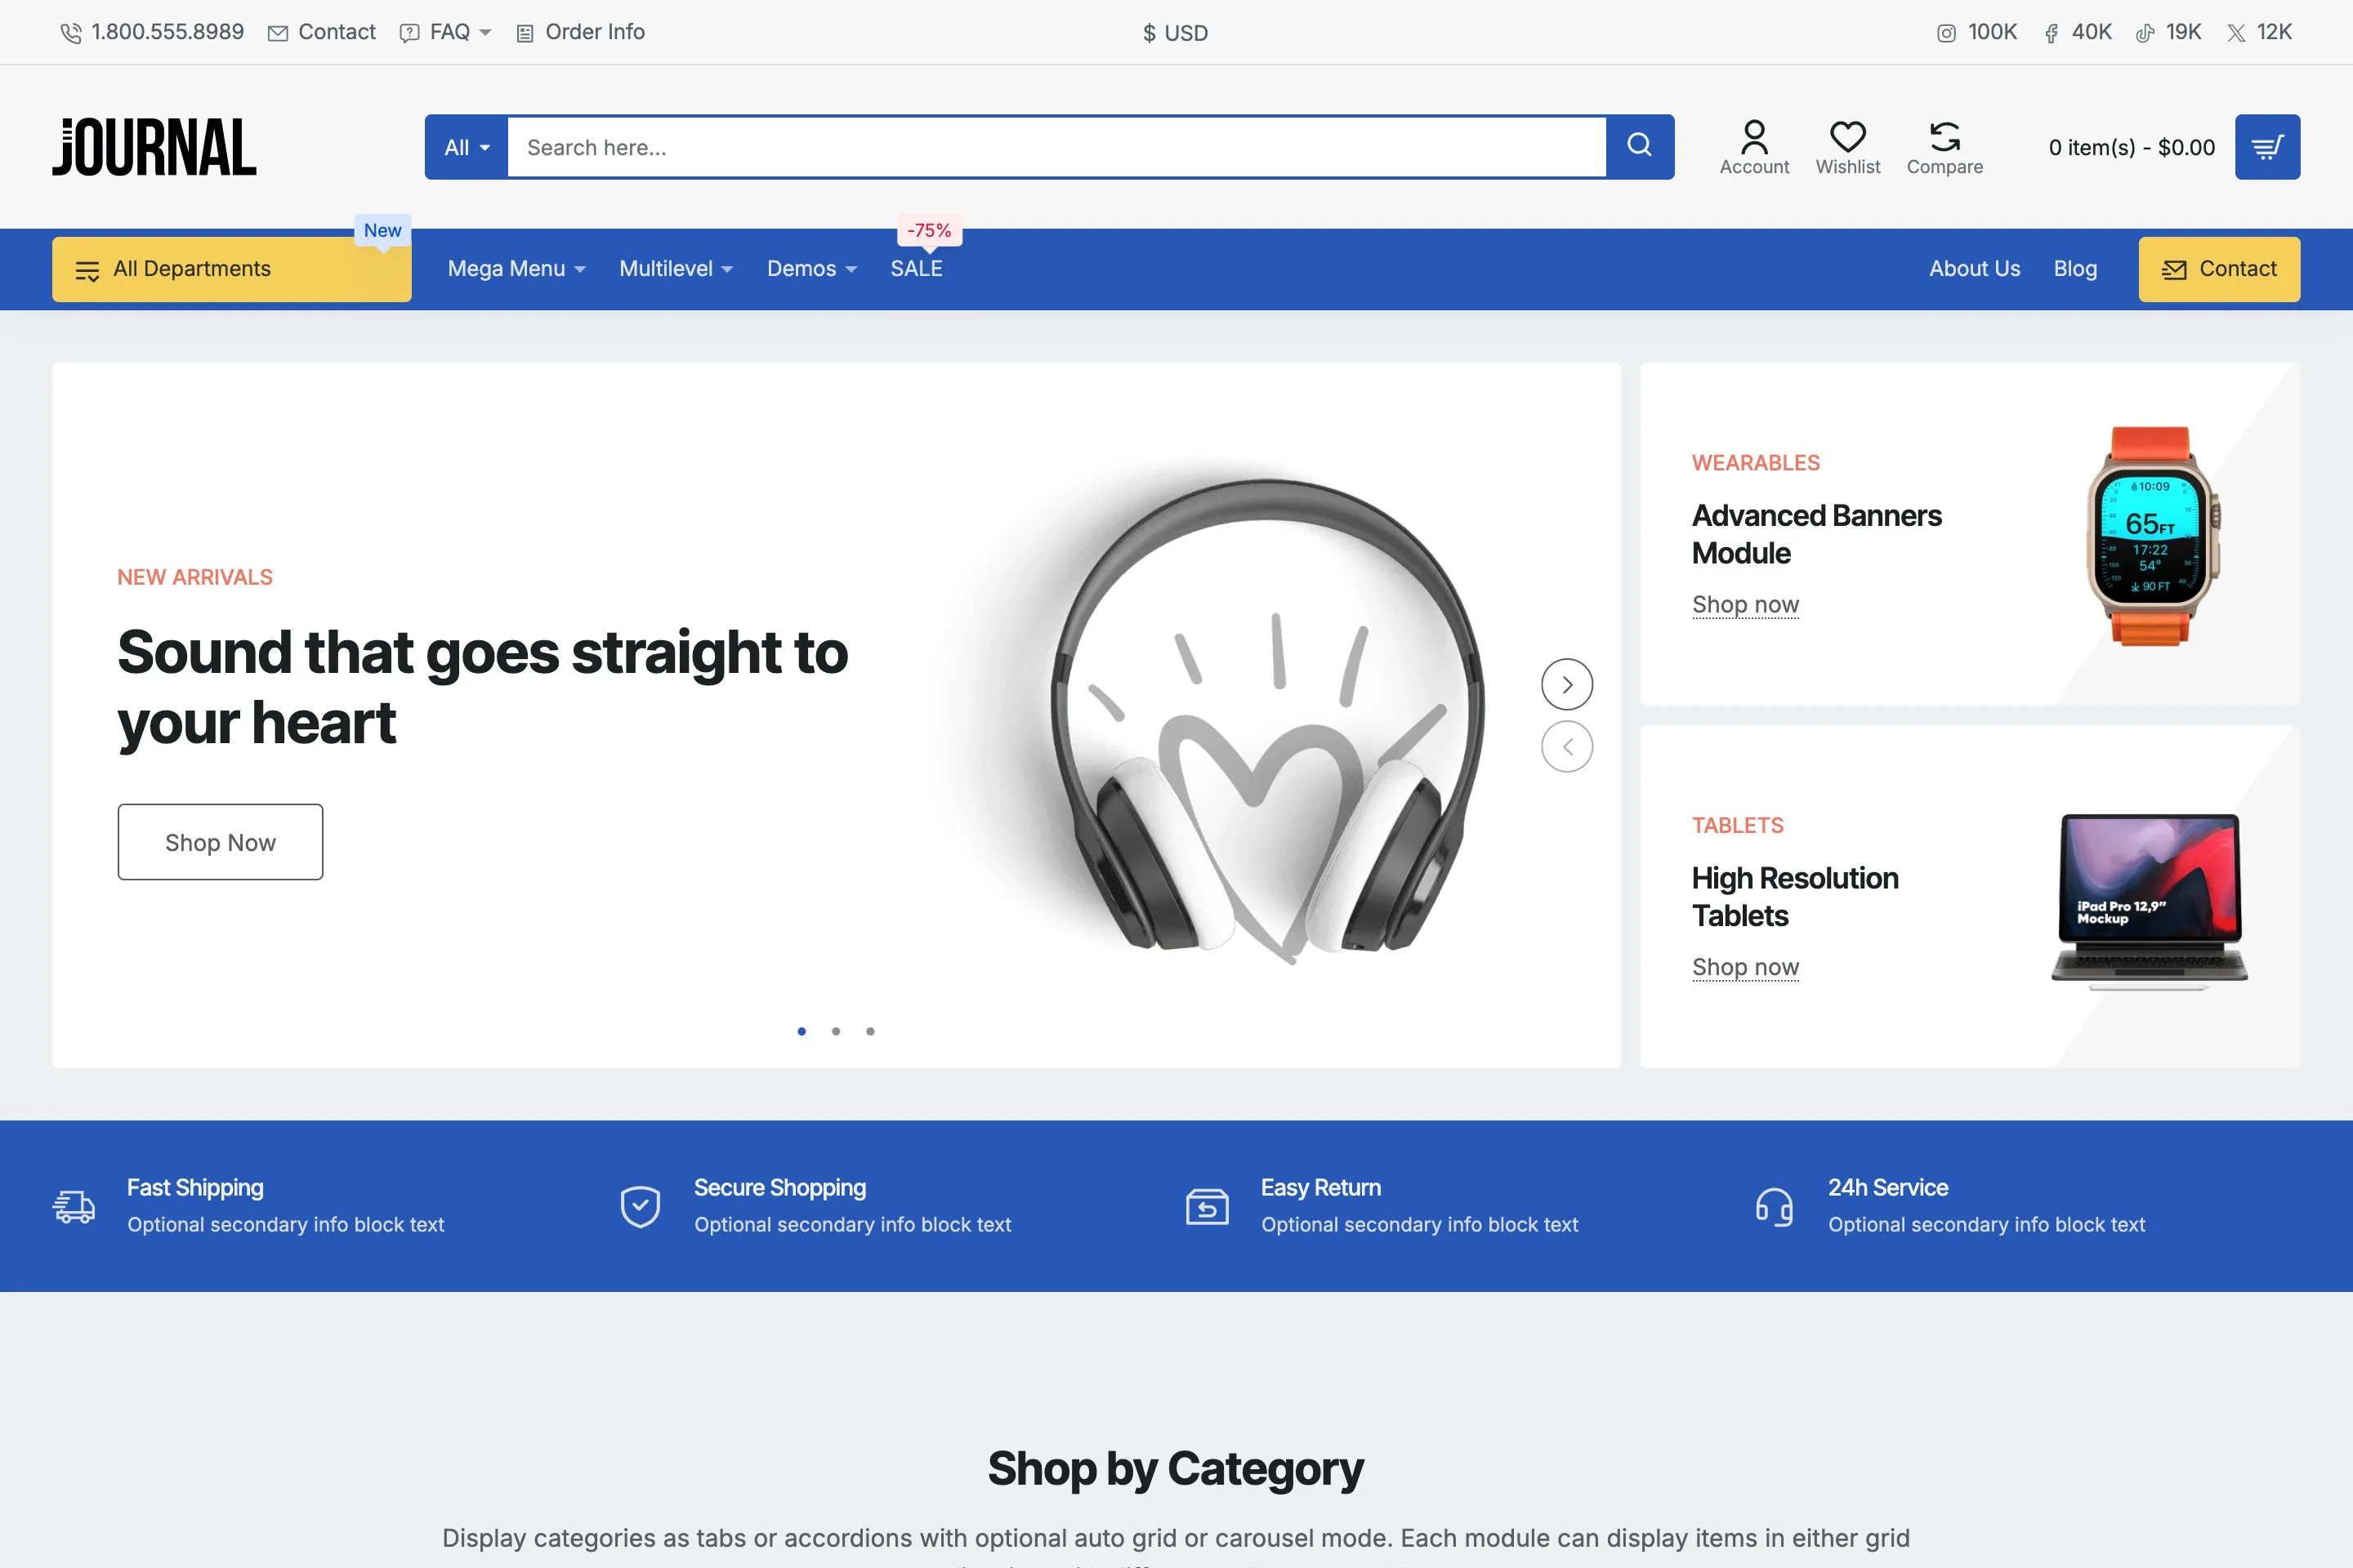Click the phone number 1.800.555.8989
The image size is (2353, 1568).
coord(152,32)
